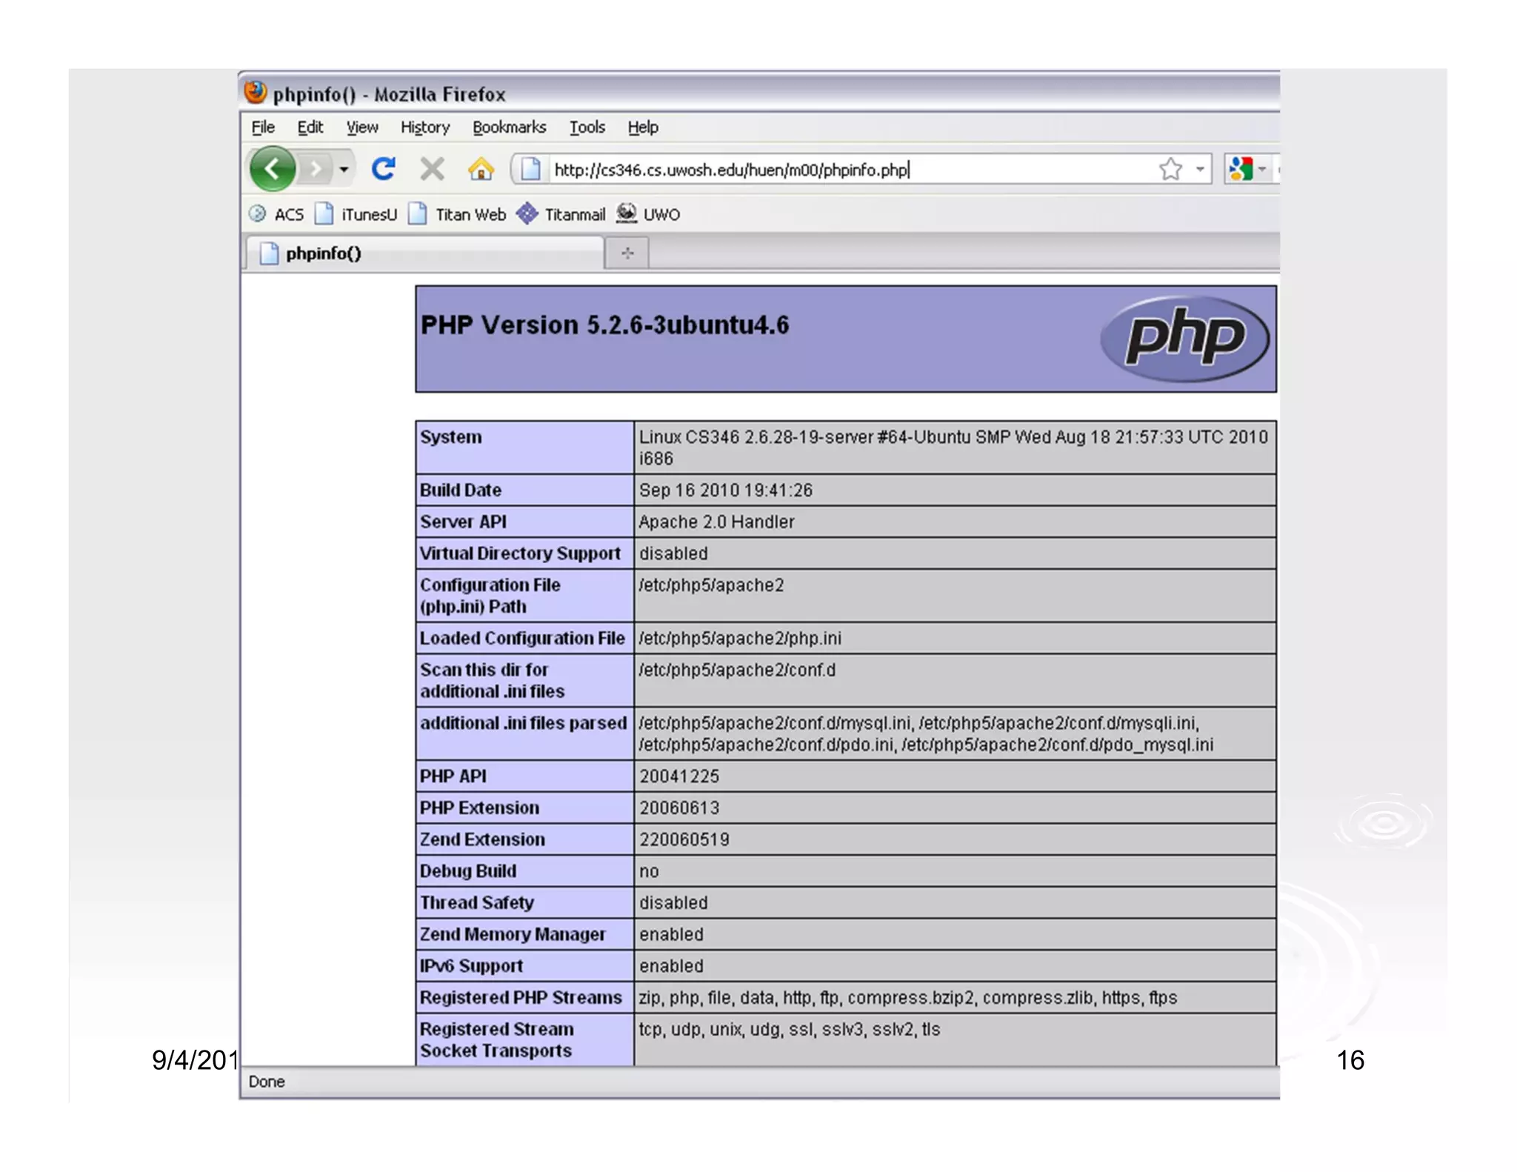Go to the Home page icon
This screenshot has height=1172, width=1517.
481,170
